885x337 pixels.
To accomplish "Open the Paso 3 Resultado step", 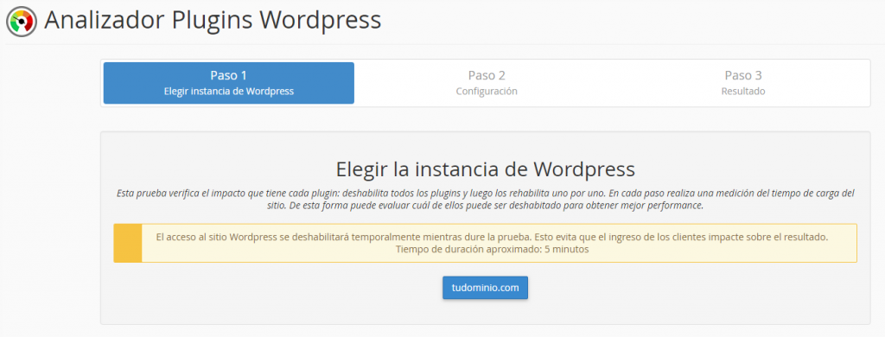I will 742,83.
